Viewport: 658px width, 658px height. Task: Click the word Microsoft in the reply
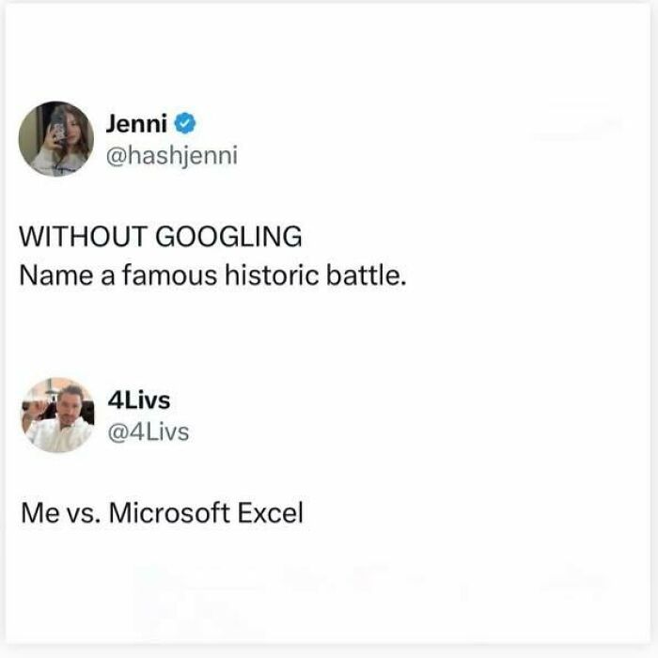click(169, 513)
